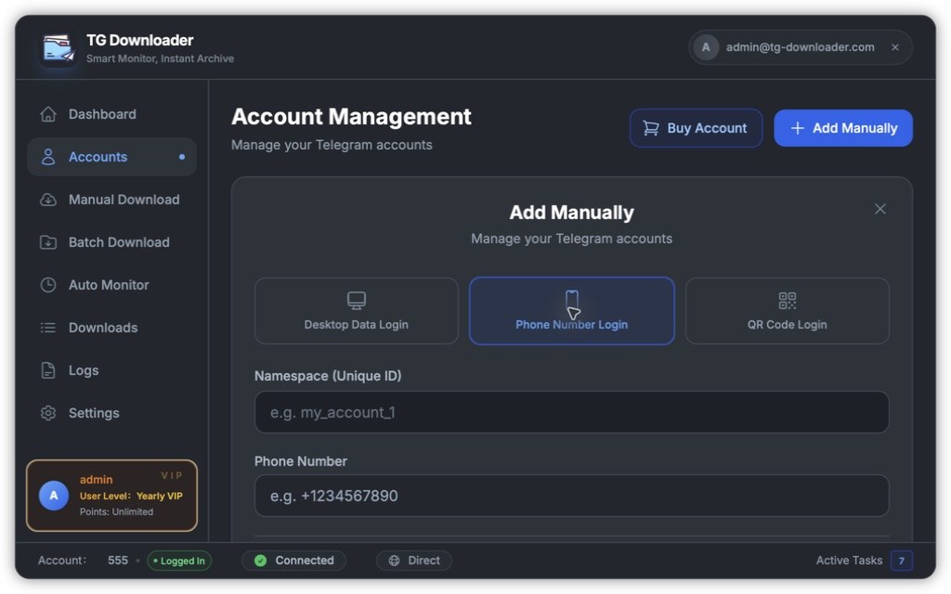Click the Batch Download folder icon
Viewport: 951px width, 594px height.
tap(48, 242)
